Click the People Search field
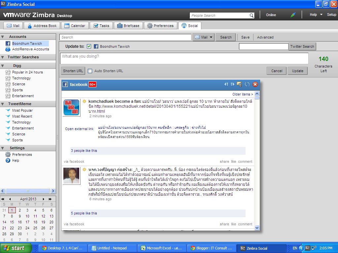Screen dimensions: 338x253 (x=220, y=15)
